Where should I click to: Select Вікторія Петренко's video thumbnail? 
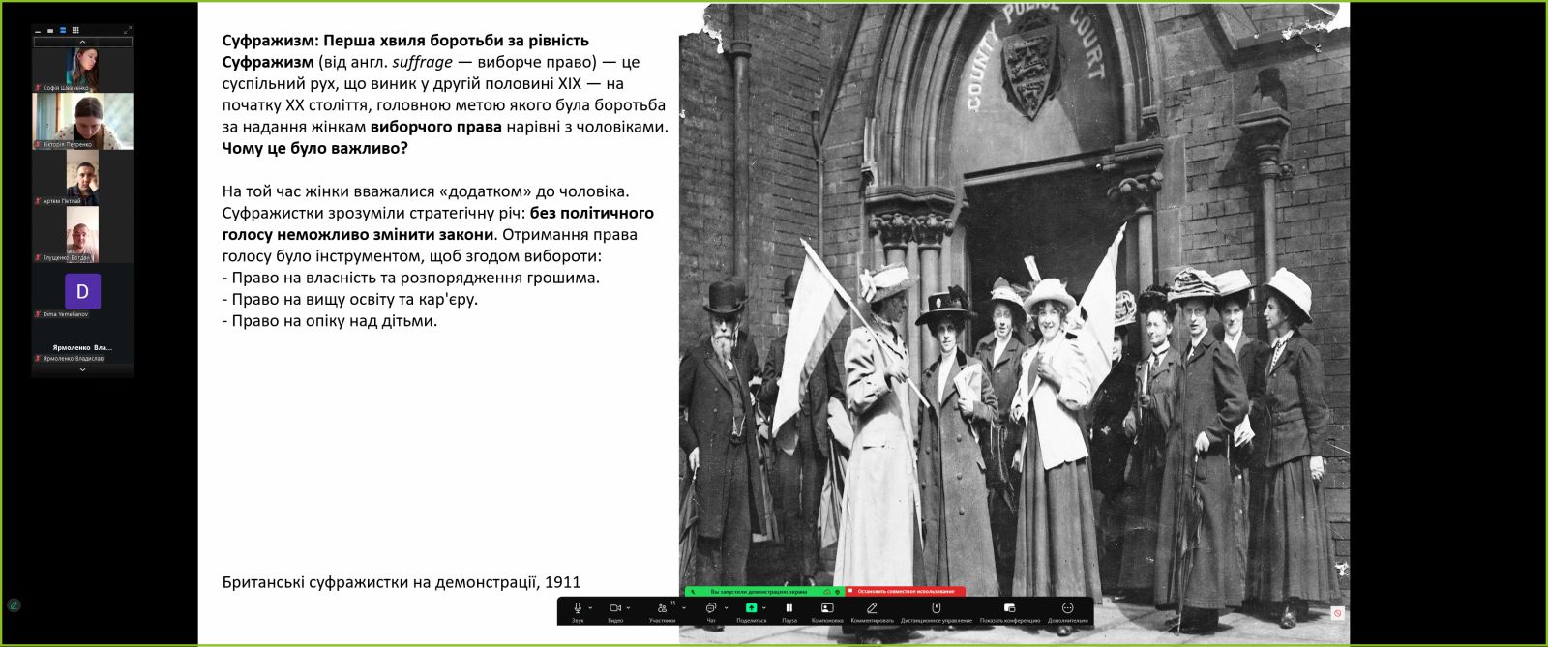pos(82,120)
